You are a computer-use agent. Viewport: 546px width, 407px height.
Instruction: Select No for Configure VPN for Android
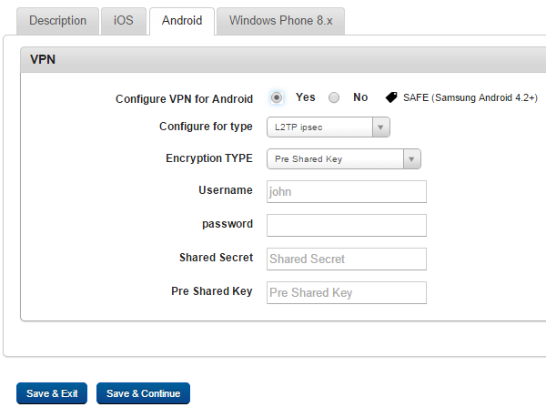(334, 97)
